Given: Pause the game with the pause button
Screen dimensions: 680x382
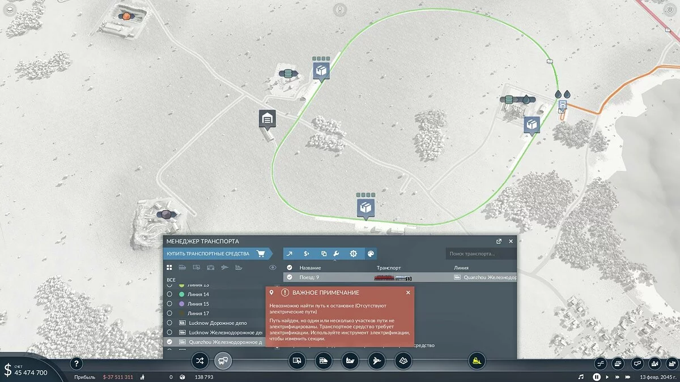Looking at the screenshot, I should coord(597,376).
